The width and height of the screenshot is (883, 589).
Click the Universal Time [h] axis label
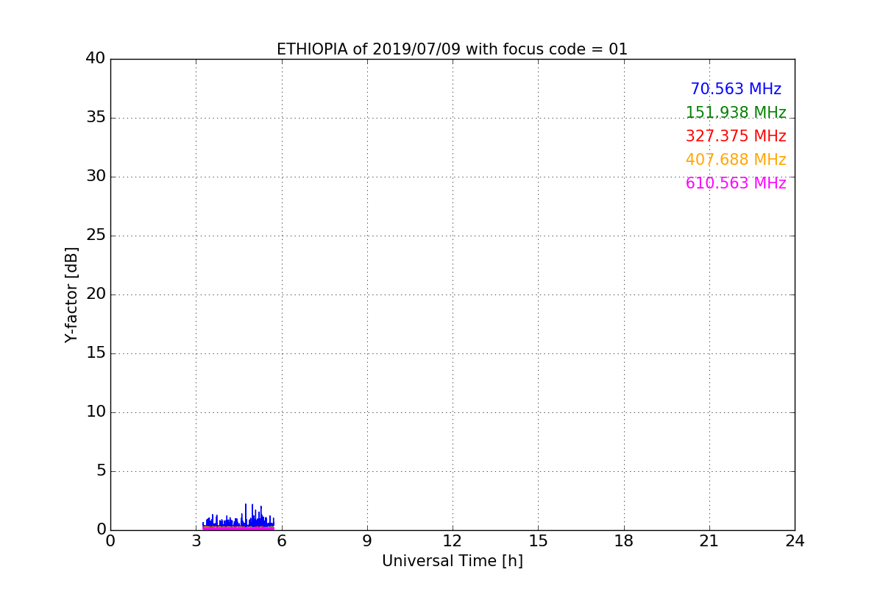(x=452, y=561)
